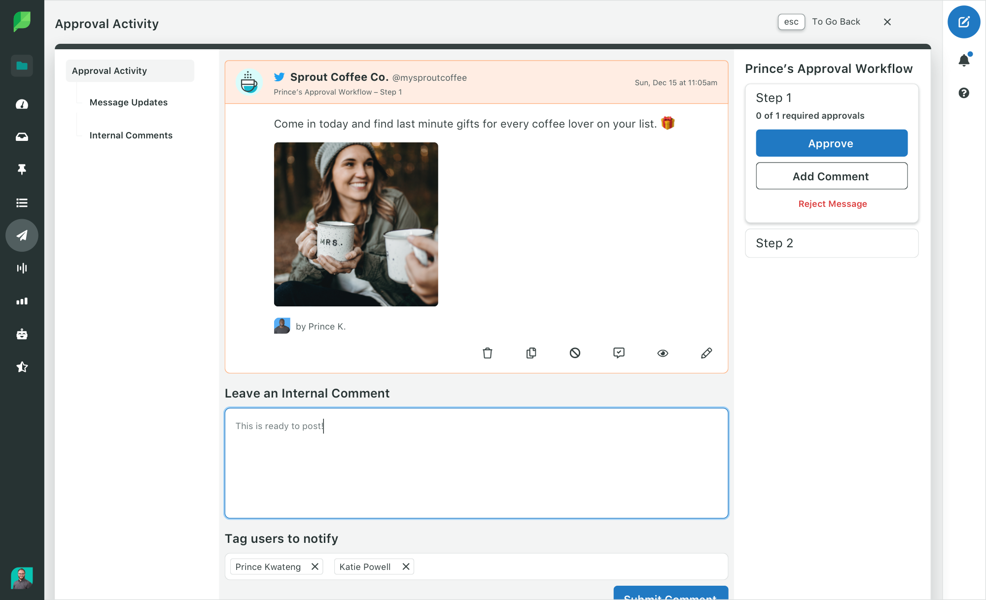Click the Reject Message link
This screenshot has width=986, height=600.
[833, 203]
